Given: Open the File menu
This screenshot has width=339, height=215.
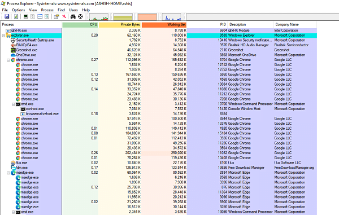Looking at the screenshot, I should 5,10.
